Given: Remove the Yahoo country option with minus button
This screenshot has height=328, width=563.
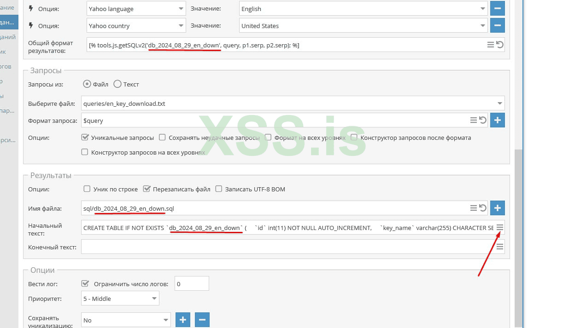Looking at the screenshot, I should coord(497,25).
